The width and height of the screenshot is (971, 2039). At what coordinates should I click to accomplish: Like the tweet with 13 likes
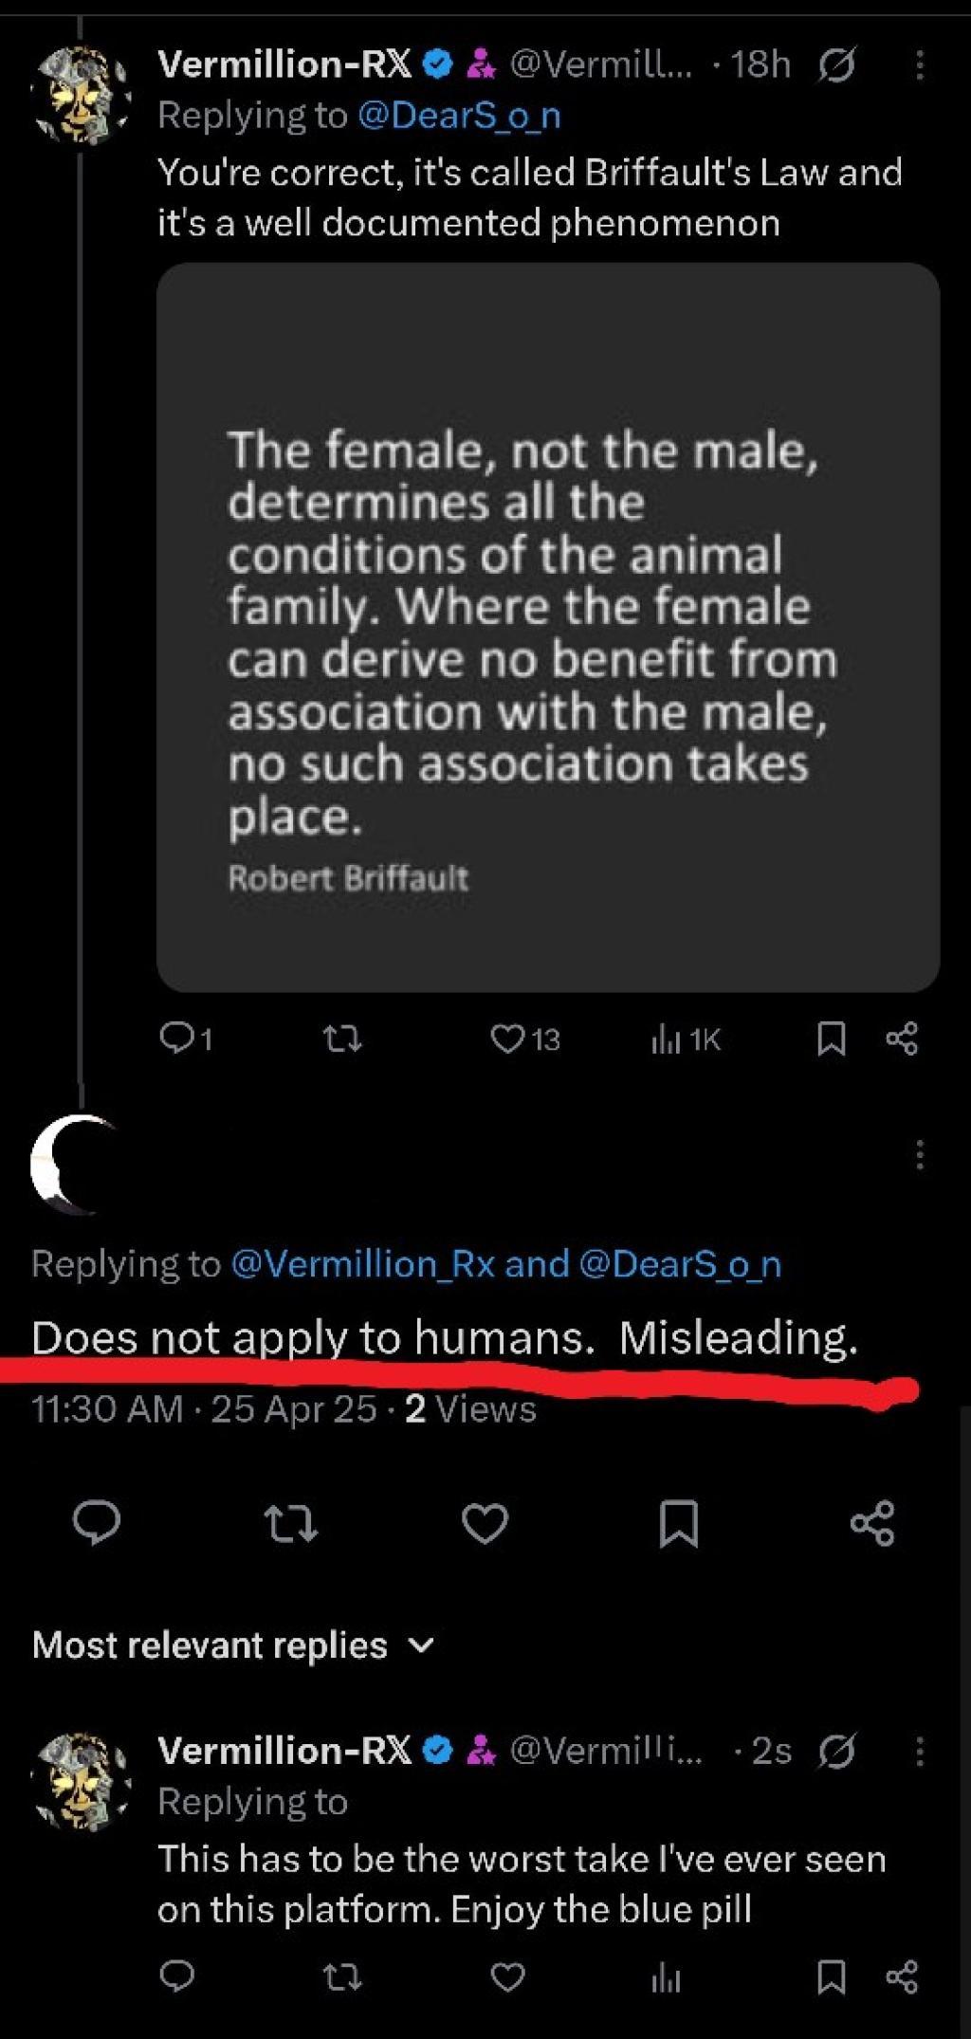pos(508,1039)
